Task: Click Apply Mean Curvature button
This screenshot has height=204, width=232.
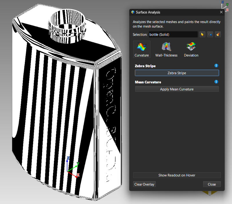Action: pyautogui.click(x=177, y=89)
